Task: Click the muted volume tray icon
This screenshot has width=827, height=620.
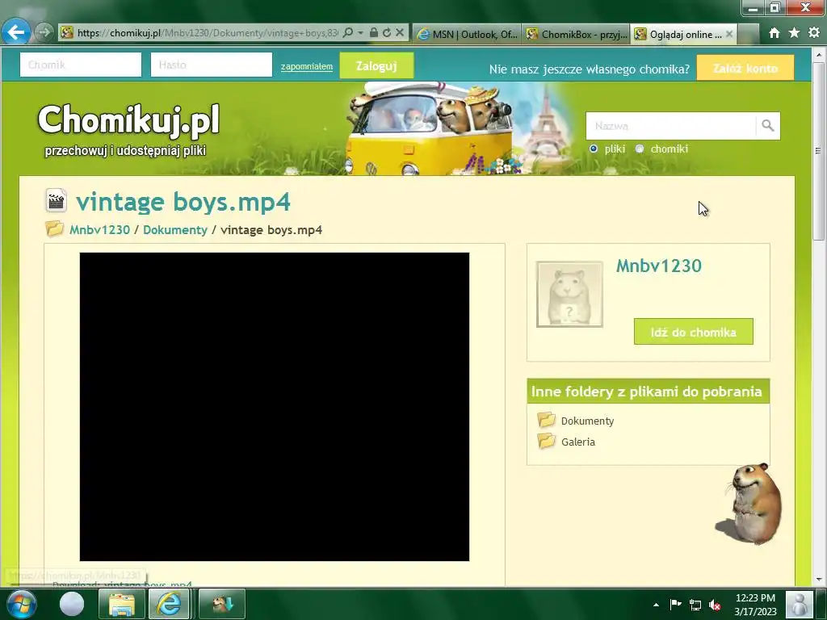Action: (x=715, y=605)
